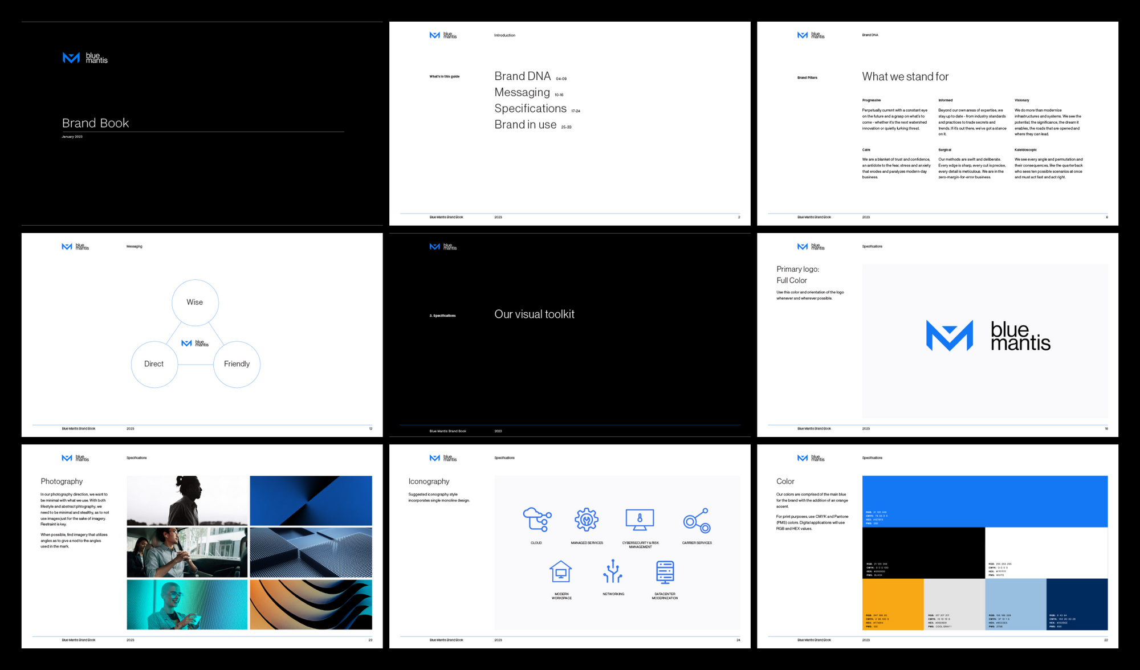The image size is (1140, 670).
Task: Click the header logo on the Iconography page
Action: [x=443, y=458]
